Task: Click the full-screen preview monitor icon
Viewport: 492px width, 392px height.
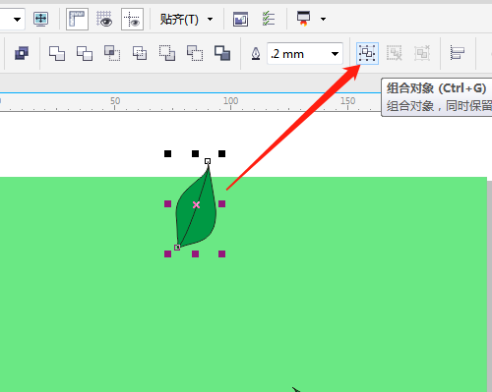Action: pyautogui.click(x=41, y=20)
